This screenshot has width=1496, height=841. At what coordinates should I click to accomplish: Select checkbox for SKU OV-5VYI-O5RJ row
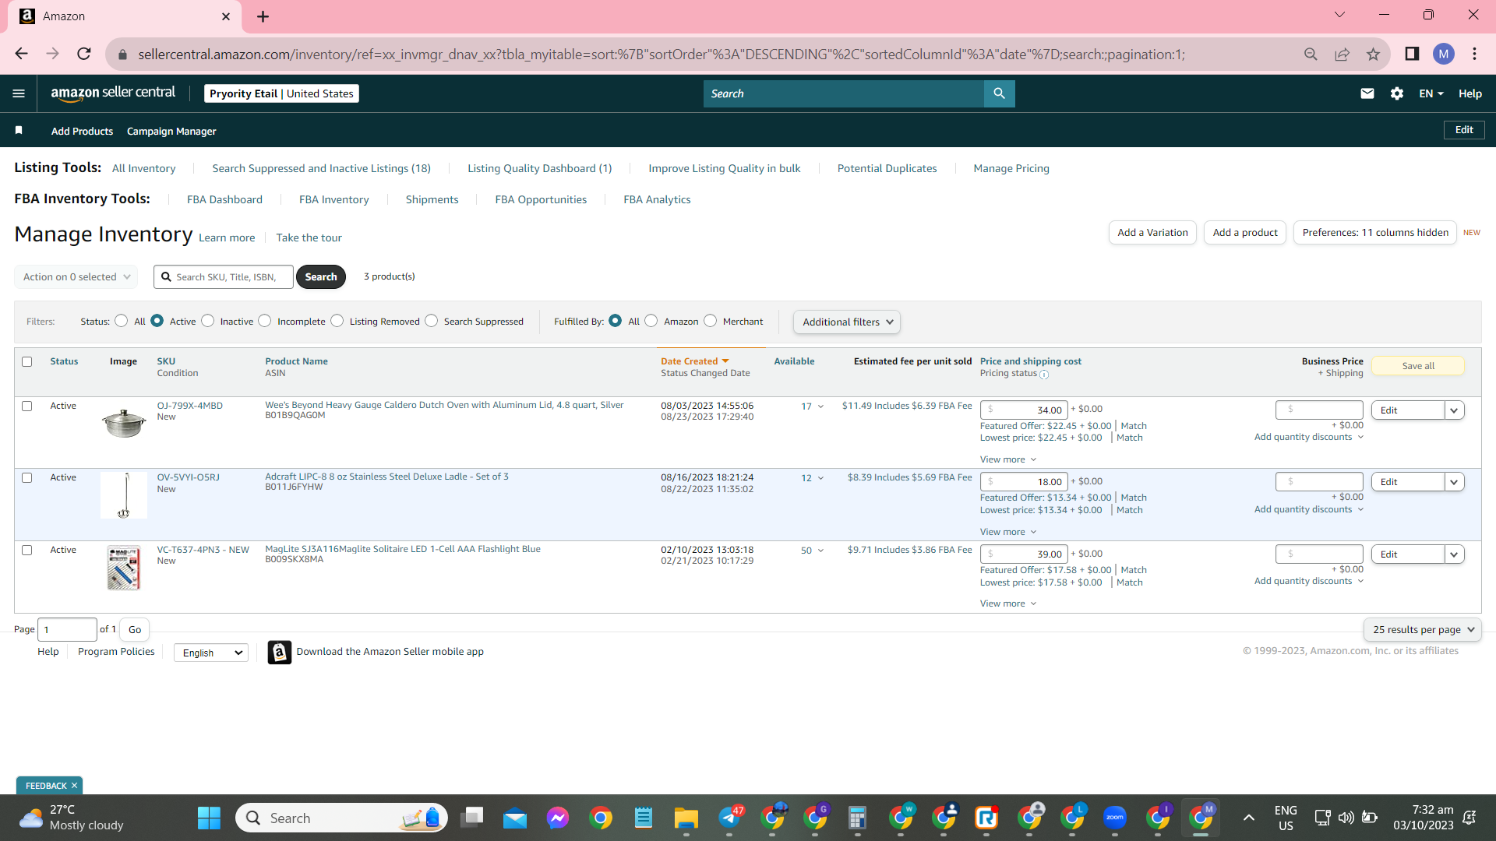(27, 477)
